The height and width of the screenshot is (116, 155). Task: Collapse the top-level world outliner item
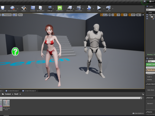(x=149, y=15)
